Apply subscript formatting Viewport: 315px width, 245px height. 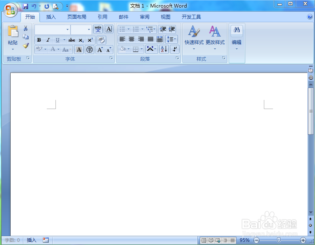click(x=81, y=40)
